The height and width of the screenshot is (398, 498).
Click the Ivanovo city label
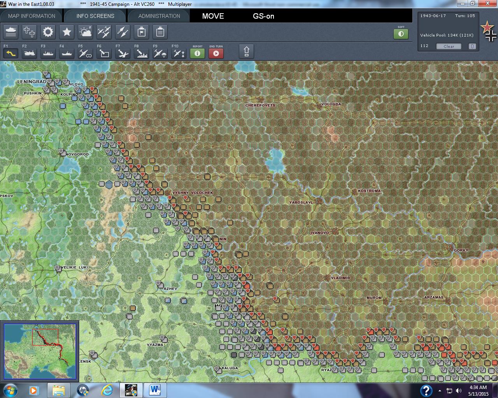(x=320, y=233)
